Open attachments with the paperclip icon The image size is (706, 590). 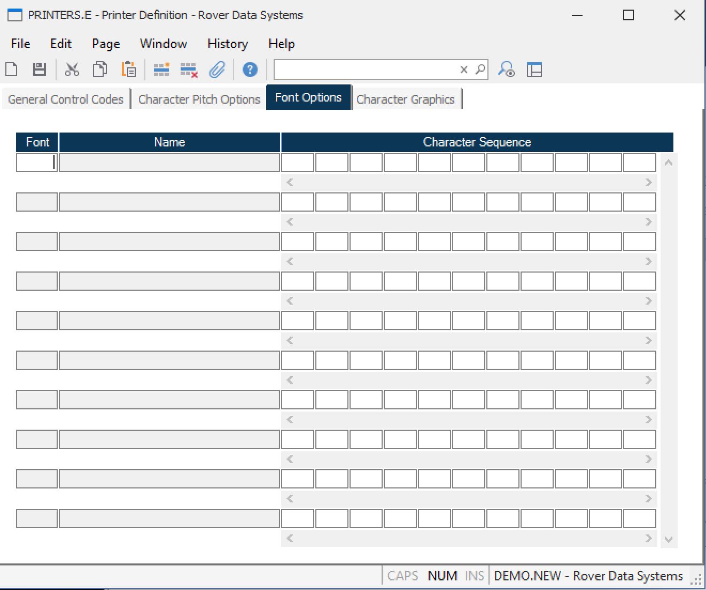click(x=217, y=69)
